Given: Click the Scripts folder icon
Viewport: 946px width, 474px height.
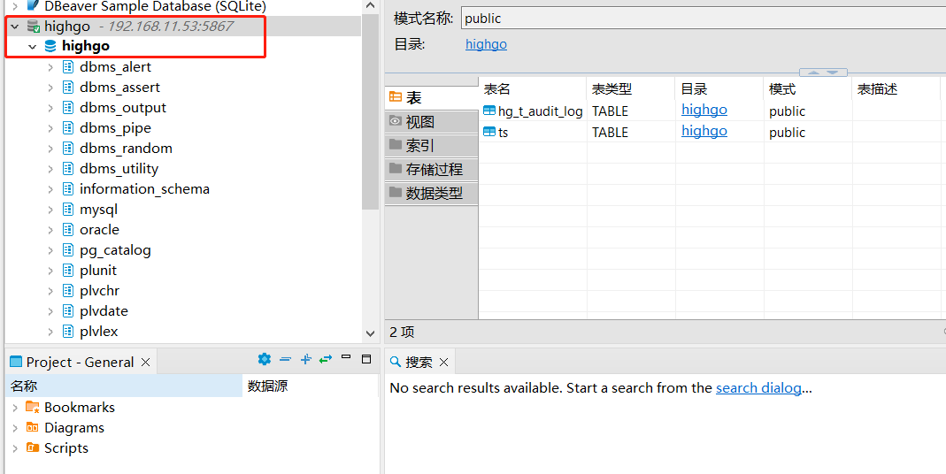Looking at the screenshot, I should (x=33, y=448).
